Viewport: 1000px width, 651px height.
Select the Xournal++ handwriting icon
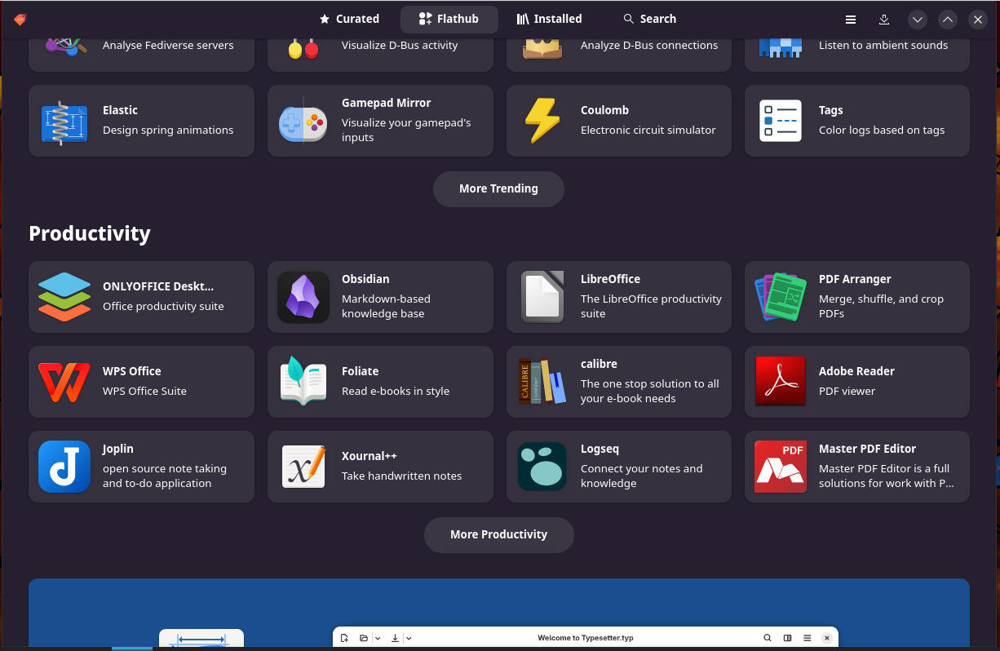point(303,467)
